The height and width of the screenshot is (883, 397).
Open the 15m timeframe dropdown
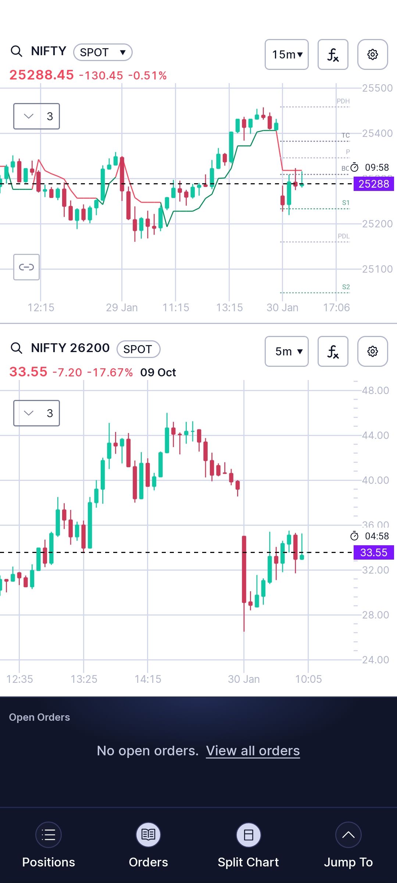coord(287,54)
